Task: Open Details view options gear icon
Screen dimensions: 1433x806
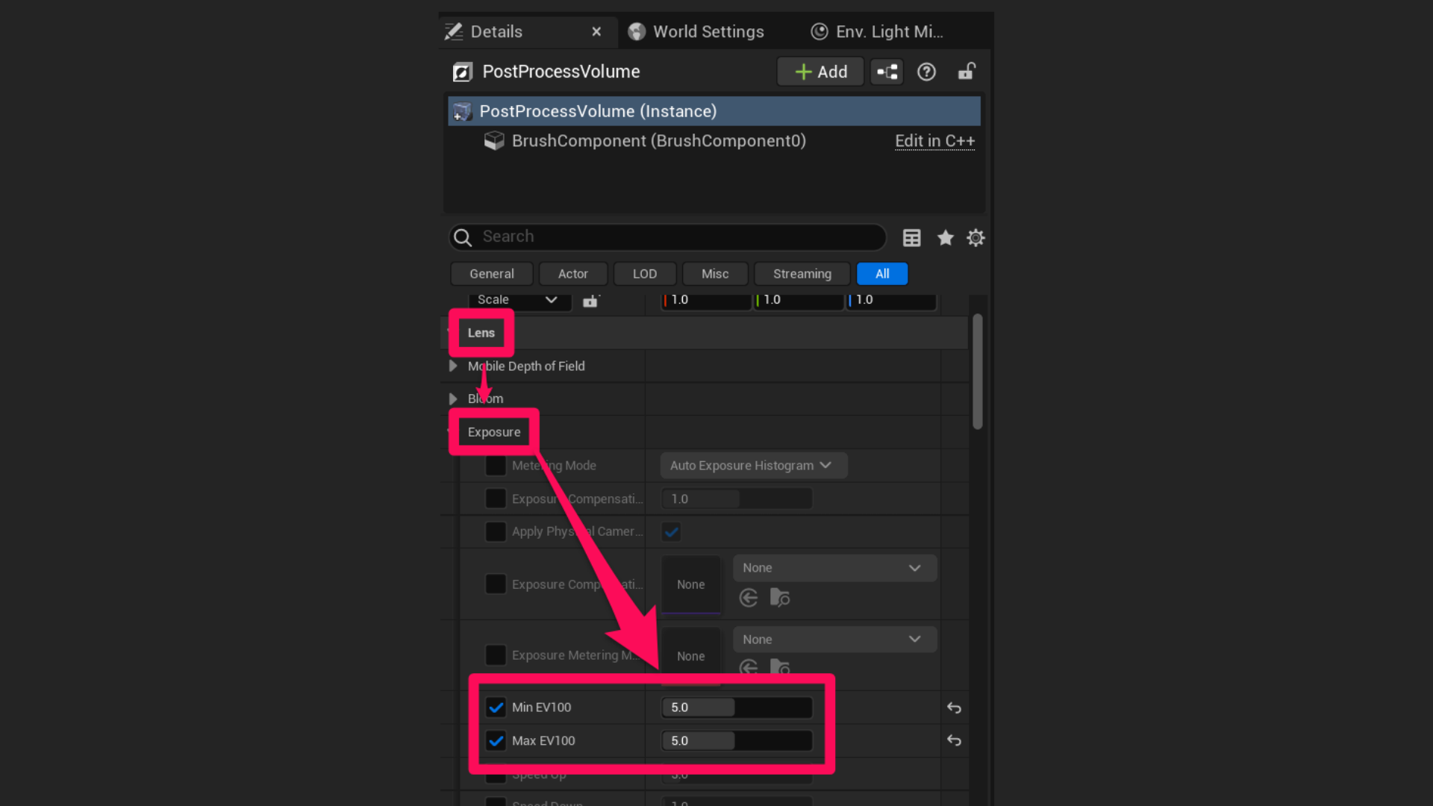Action: [975, 237]
